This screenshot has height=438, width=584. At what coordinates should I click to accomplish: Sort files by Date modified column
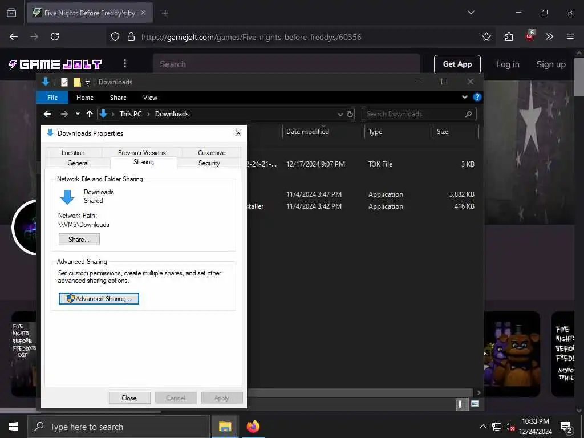coord(307,132)
